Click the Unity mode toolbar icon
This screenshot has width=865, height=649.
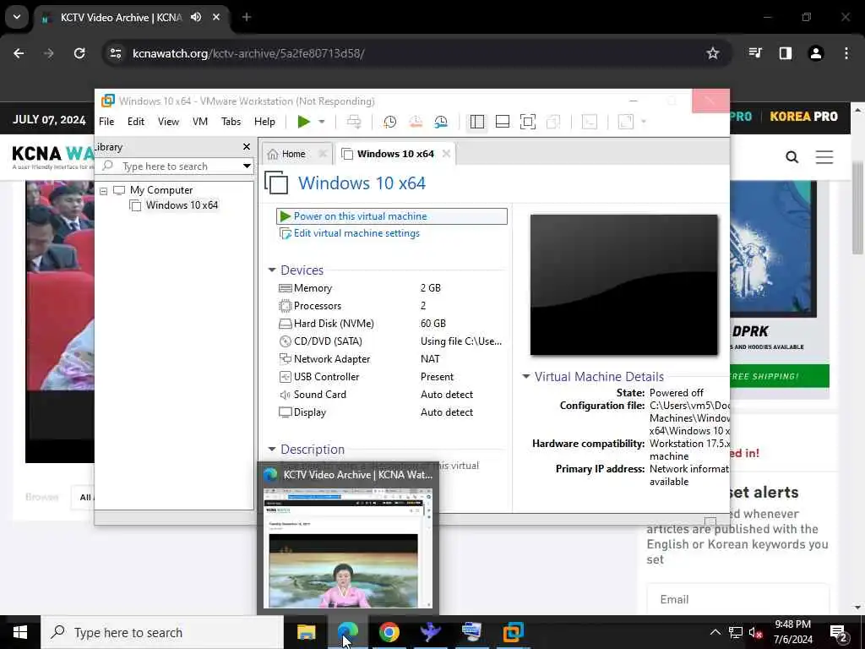(553, 122)
